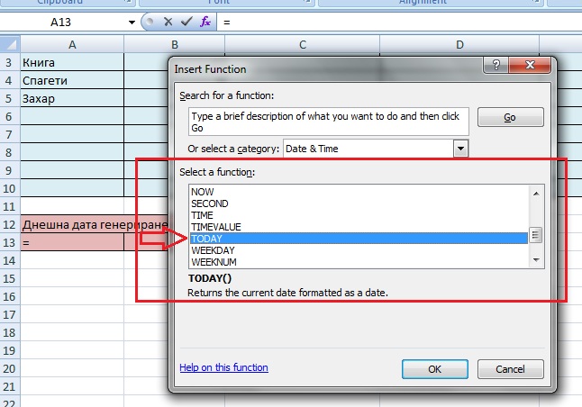
Task: Click the formula bar Enter checkmark icon
Action: click(186, 22)
